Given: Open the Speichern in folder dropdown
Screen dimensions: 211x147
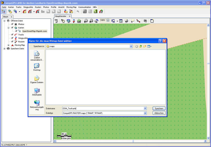Looking at the screenshot, I should click(x=131, y=46).
